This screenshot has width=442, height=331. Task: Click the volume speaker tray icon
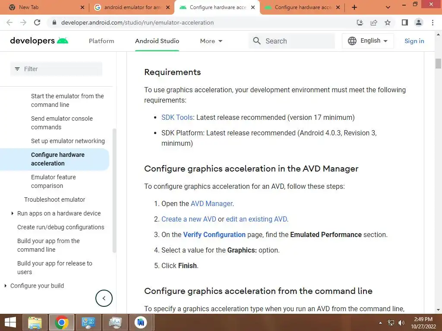(401, 323)
